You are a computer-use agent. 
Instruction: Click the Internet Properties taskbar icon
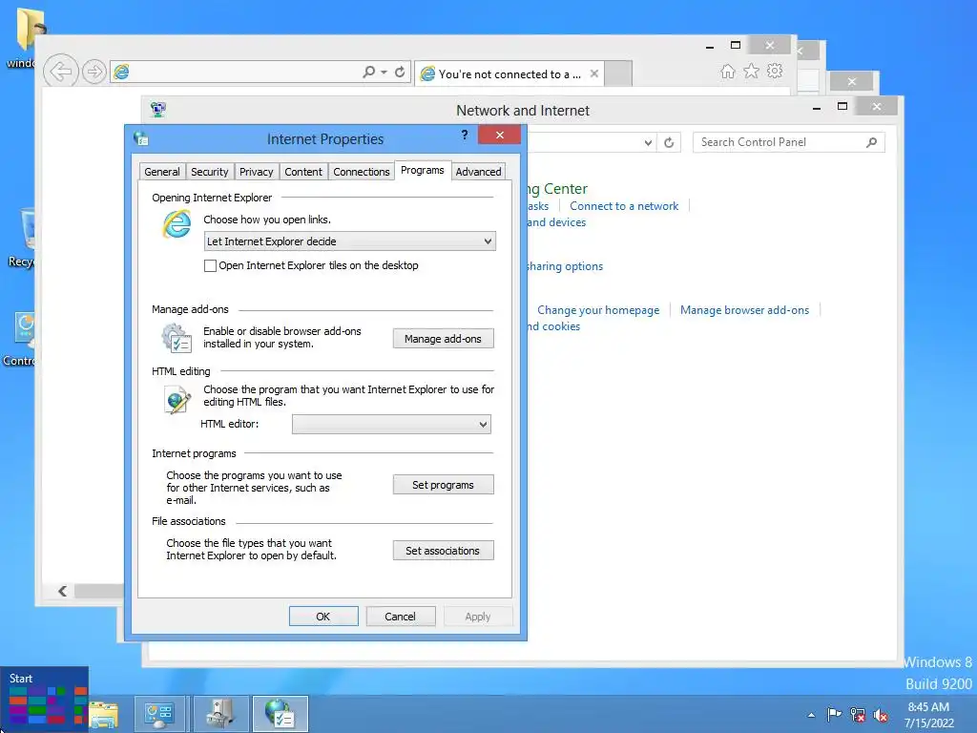(x=280, y=714)
